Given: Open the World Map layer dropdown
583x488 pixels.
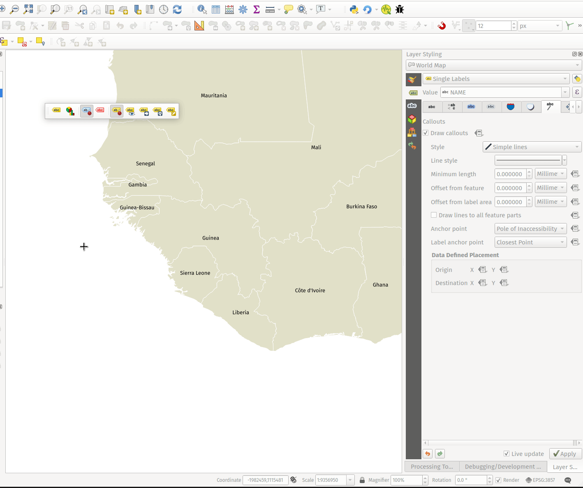Looking at the screenshot, I should pos(493,65).
